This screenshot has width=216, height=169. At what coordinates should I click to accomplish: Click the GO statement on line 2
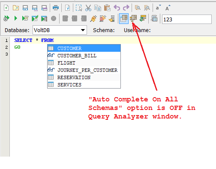coord(18,47)
